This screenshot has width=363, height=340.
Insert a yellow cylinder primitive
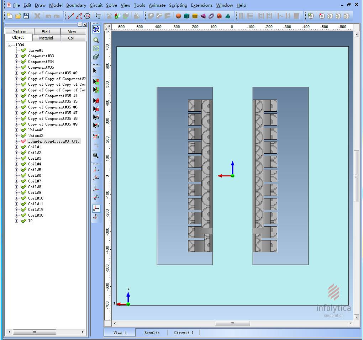pos(195,16)
